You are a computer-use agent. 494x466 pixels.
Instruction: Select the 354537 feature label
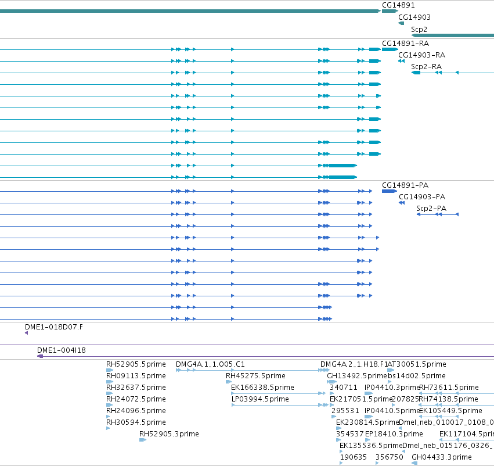click(x=349, y=434)
